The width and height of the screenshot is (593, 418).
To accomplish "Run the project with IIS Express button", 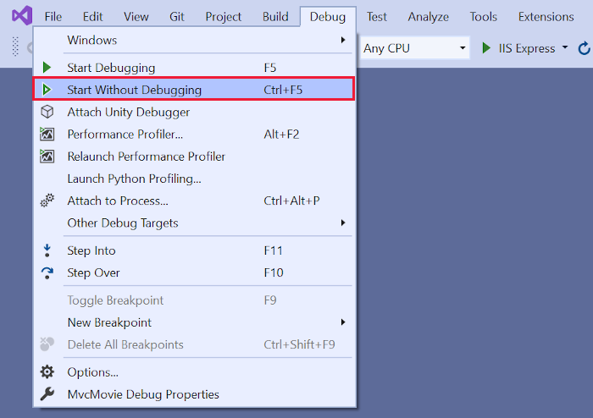I will coord(518,48).
